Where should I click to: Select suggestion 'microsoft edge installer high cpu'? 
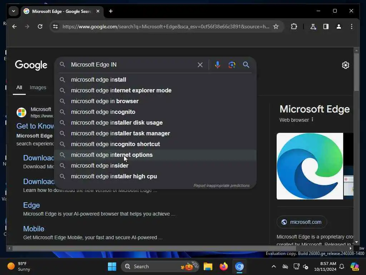pyautogui.click(x=155, y=177)
